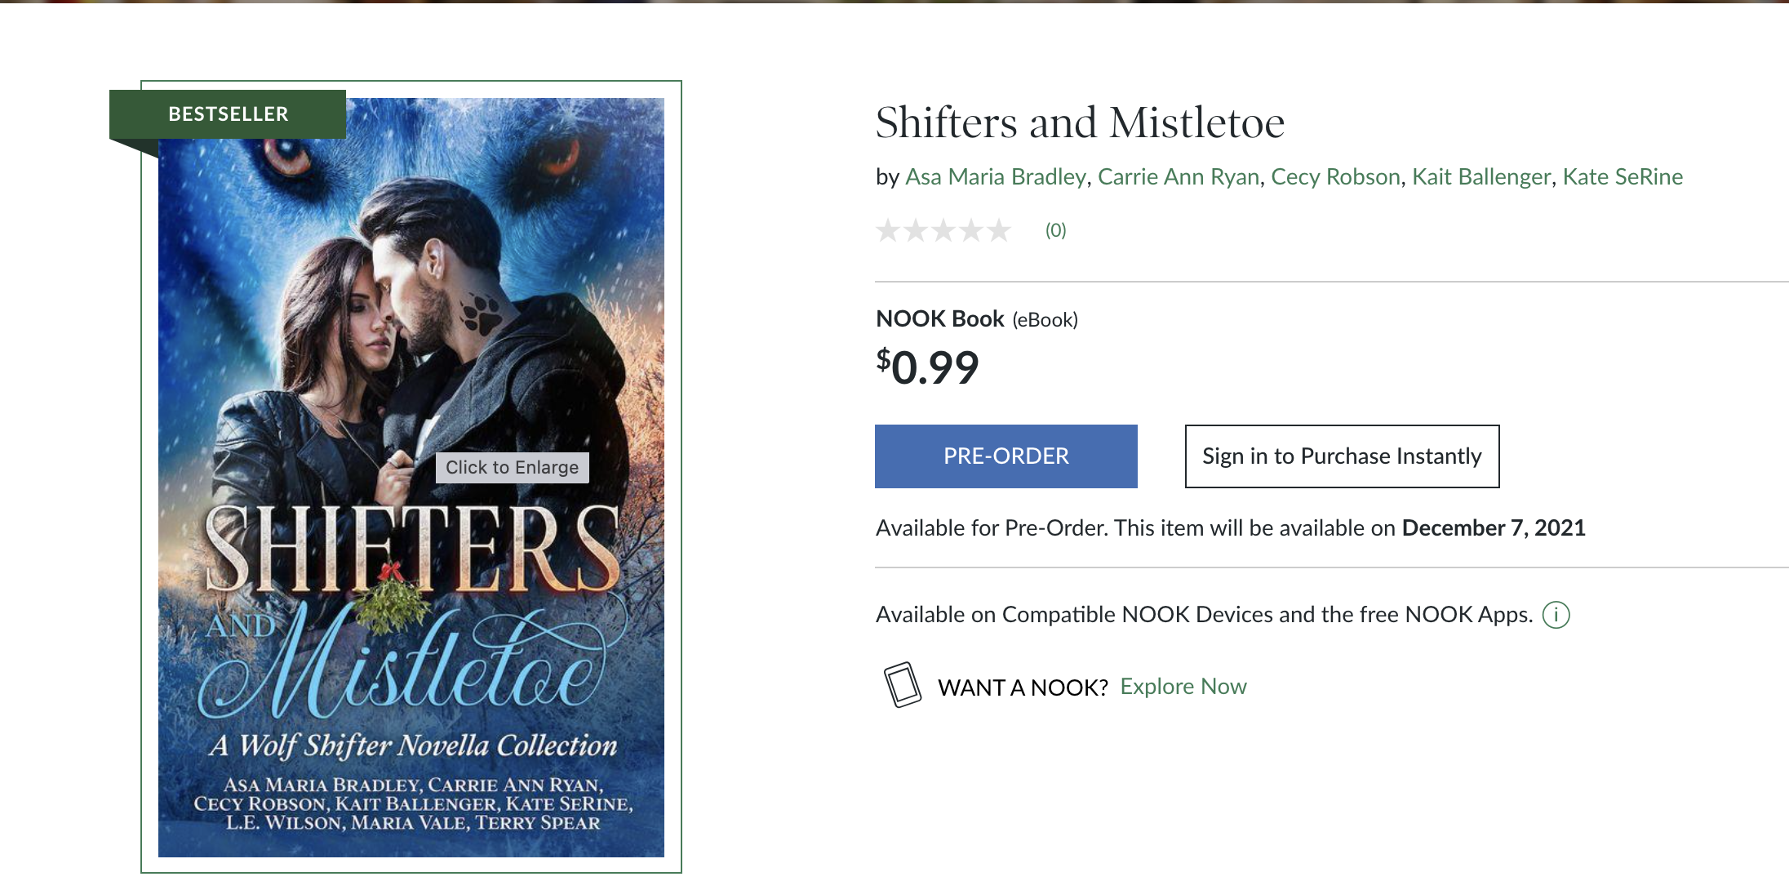
Task: Select the Kait Ballenger author link
Action: pos(1480,177)
